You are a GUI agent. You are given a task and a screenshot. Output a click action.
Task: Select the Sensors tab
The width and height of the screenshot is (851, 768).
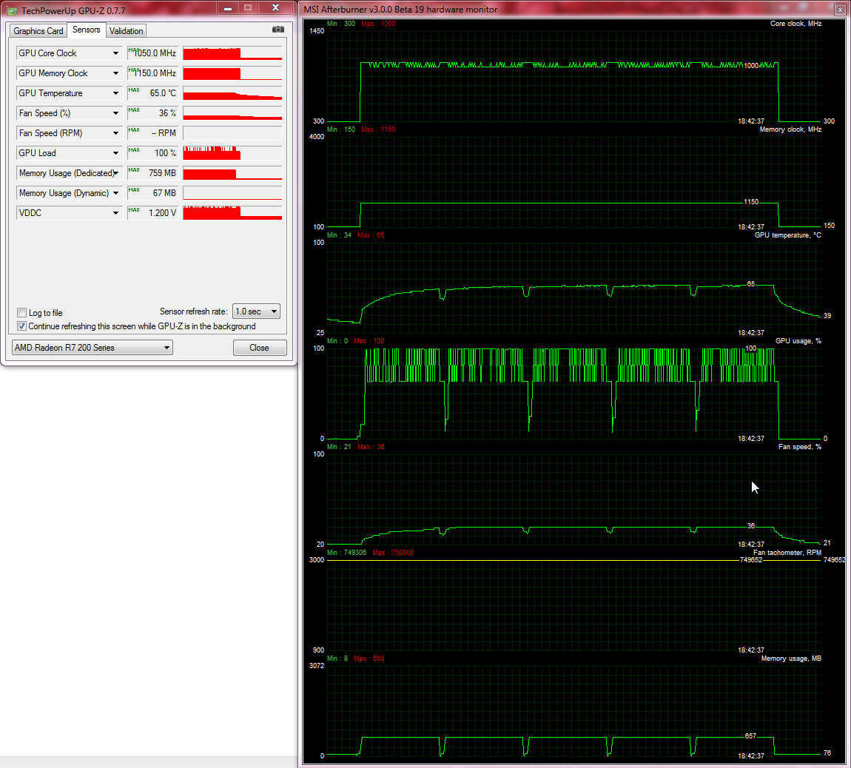point(87,30)
